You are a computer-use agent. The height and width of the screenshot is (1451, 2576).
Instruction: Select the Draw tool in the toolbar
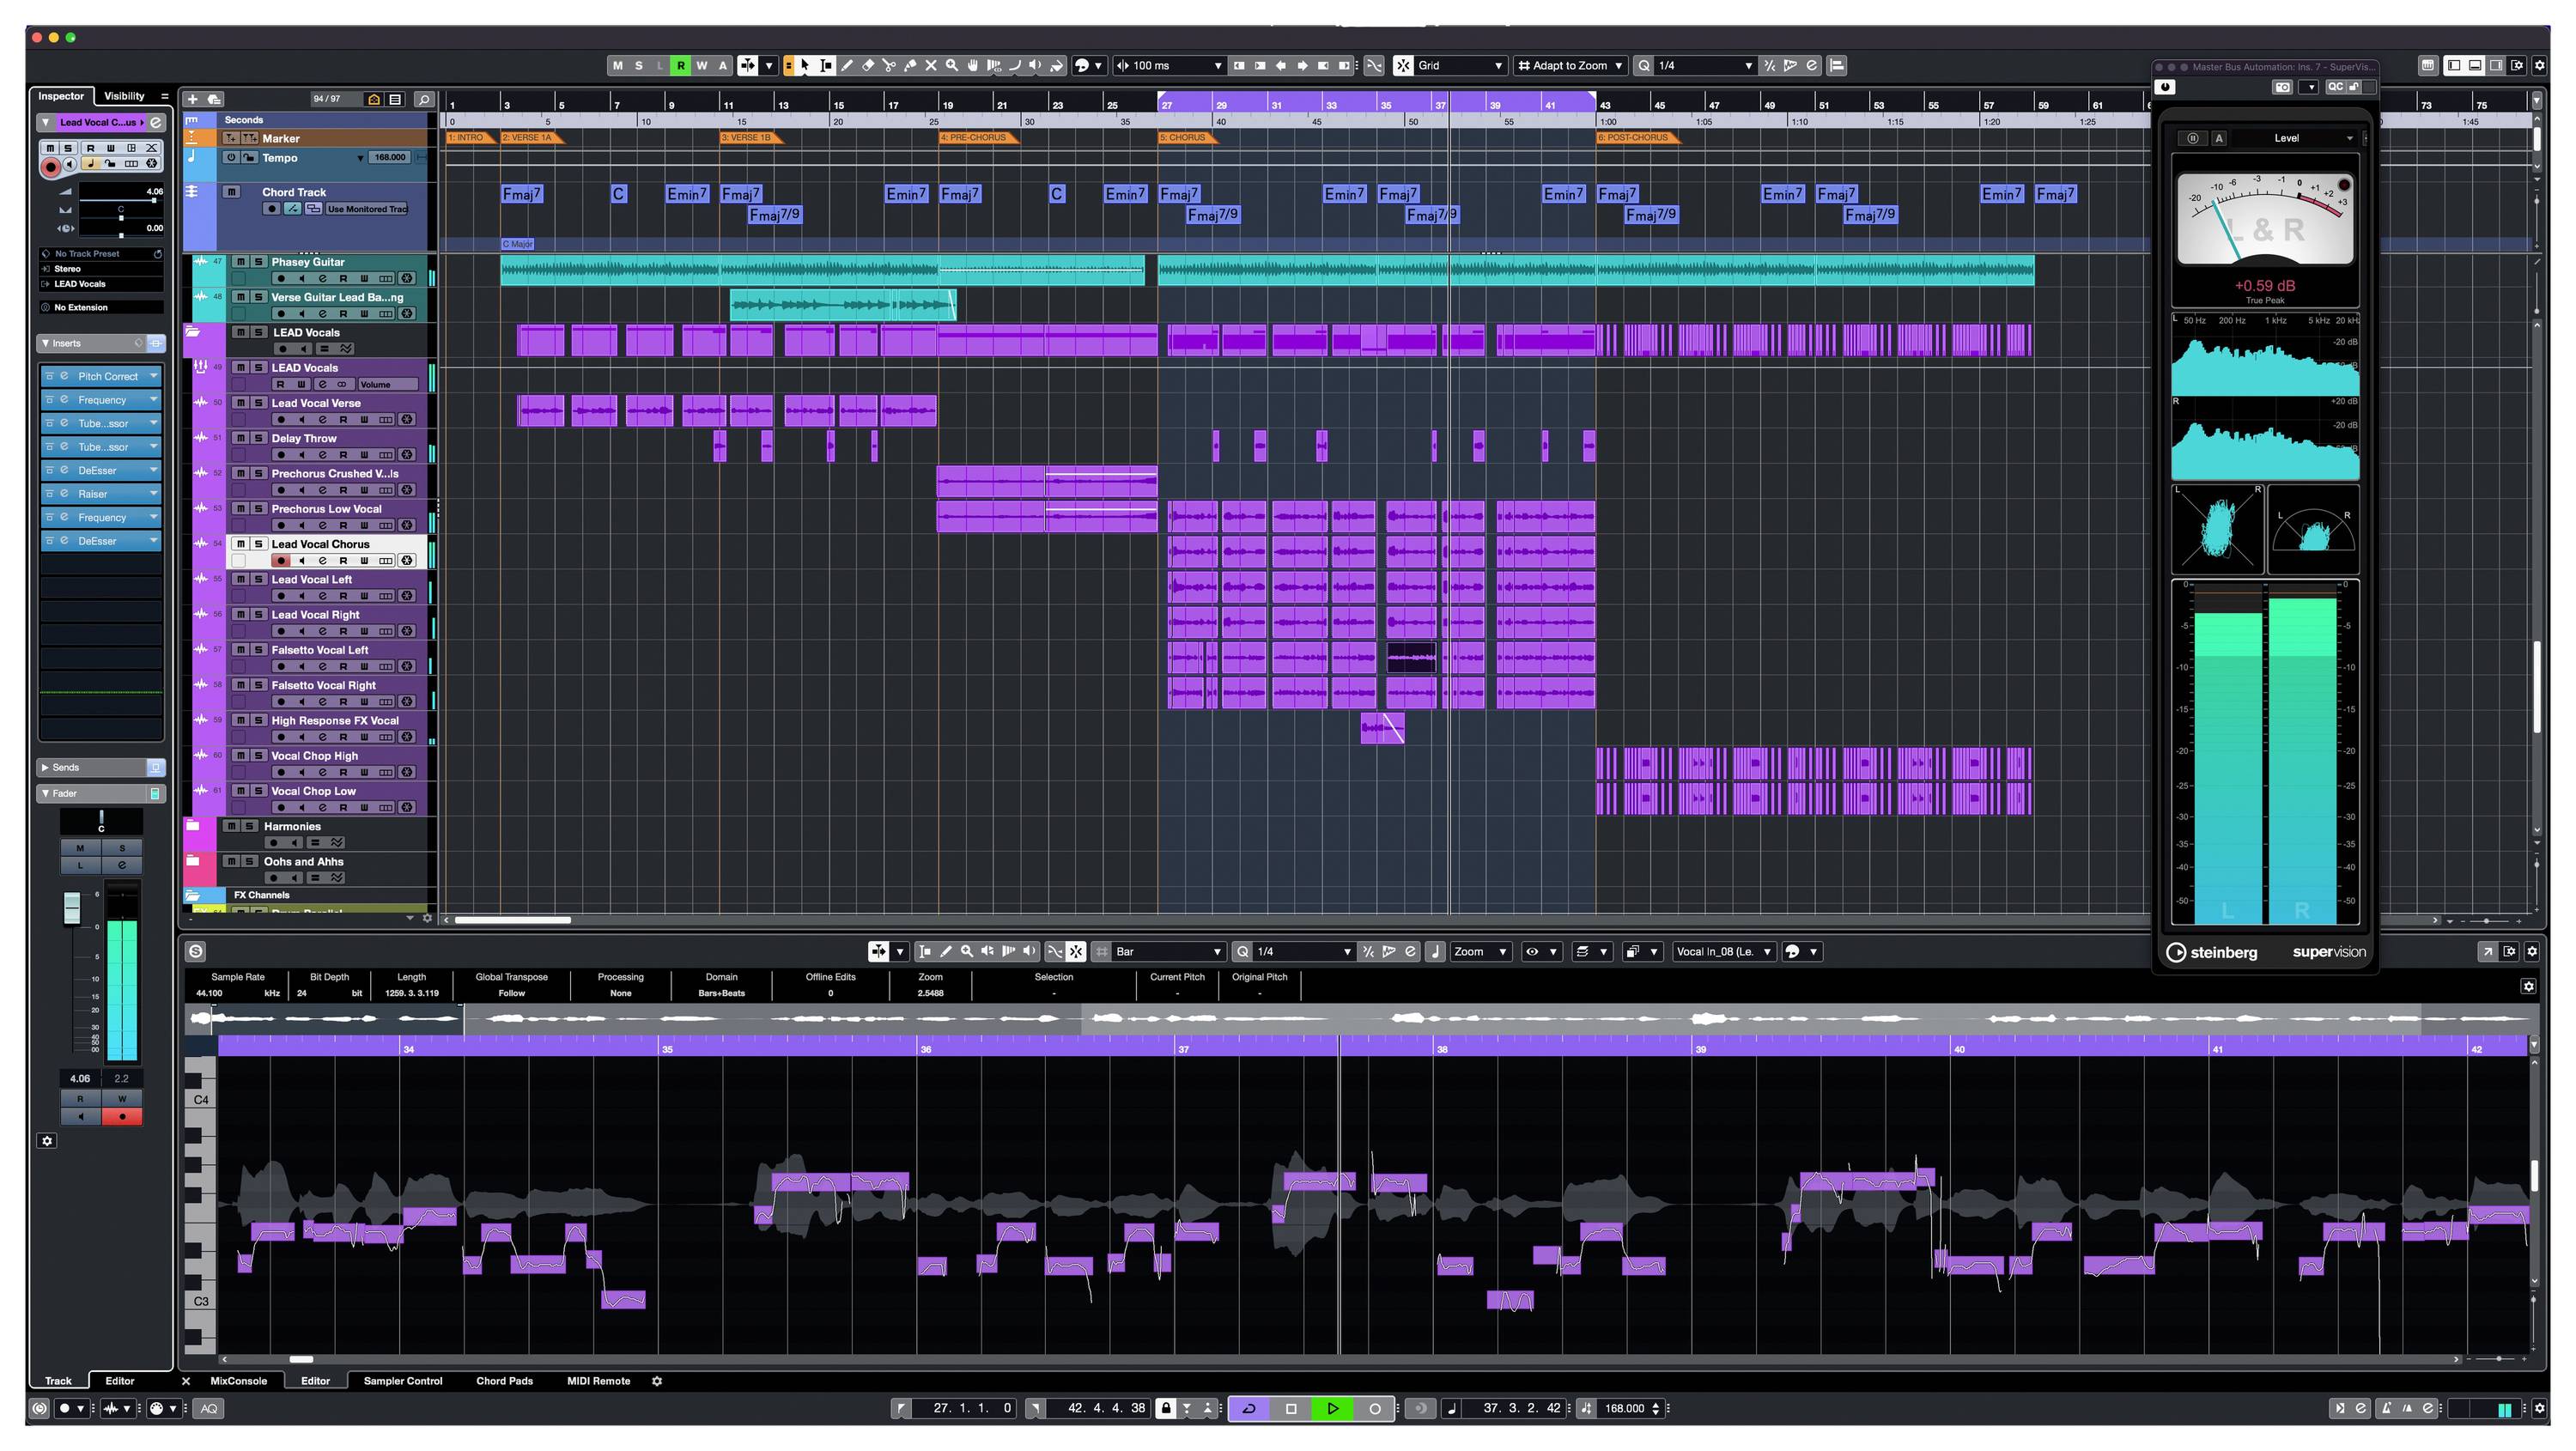(847, 65)
